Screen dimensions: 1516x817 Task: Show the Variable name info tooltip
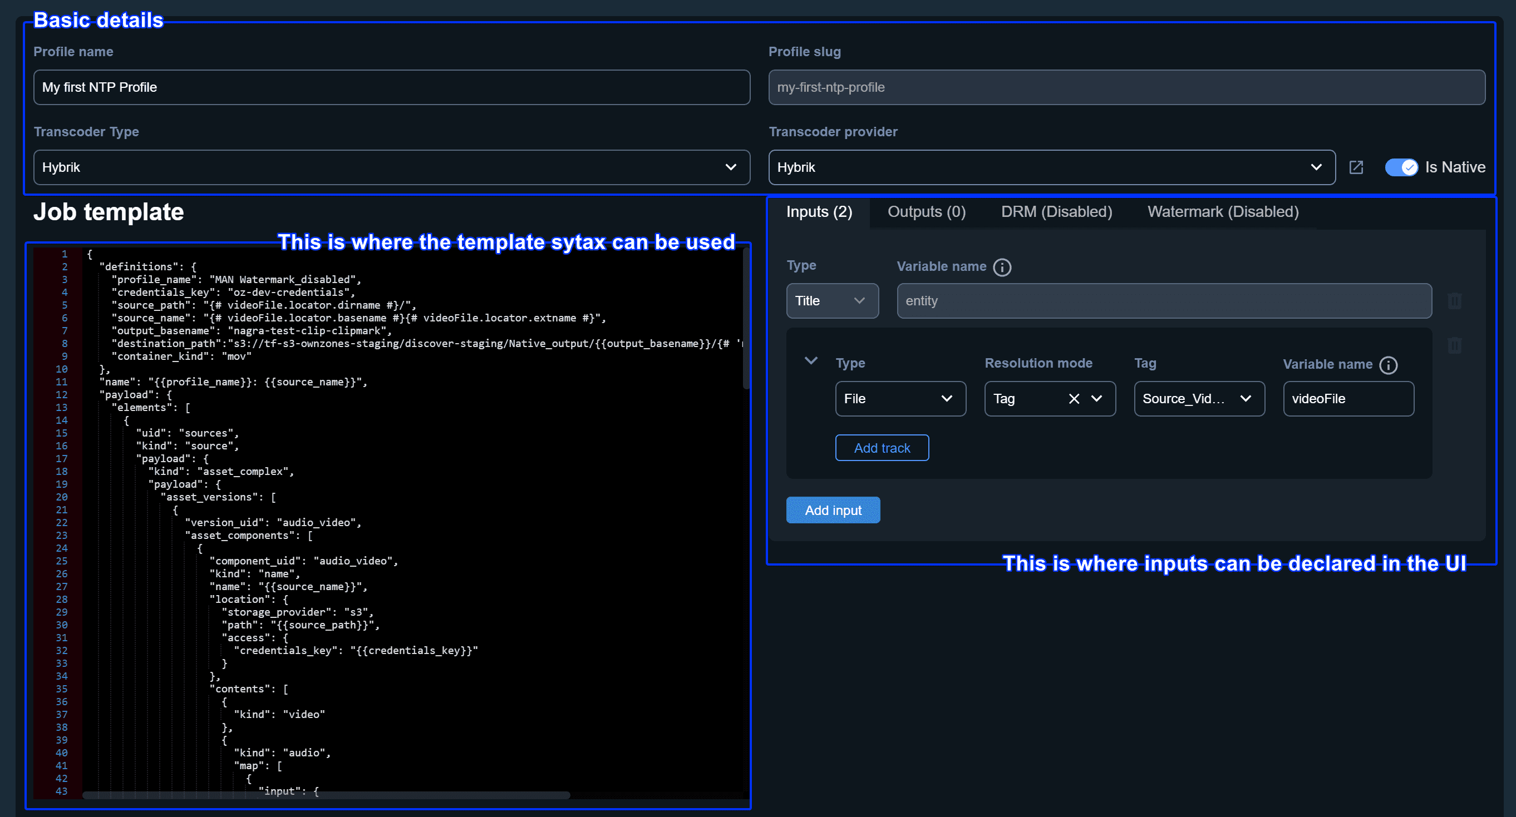(1002, 267)
